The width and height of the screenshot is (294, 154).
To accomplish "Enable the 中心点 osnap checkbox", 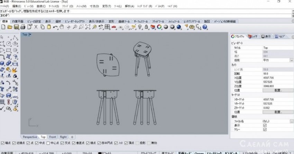I will (x=48, y=143).
